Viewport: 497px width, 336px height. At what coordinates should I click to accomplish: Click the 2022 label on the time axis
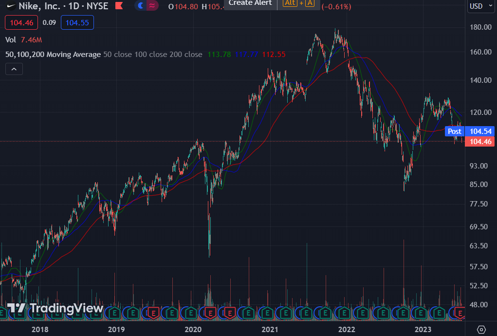(x=347, y=330)
